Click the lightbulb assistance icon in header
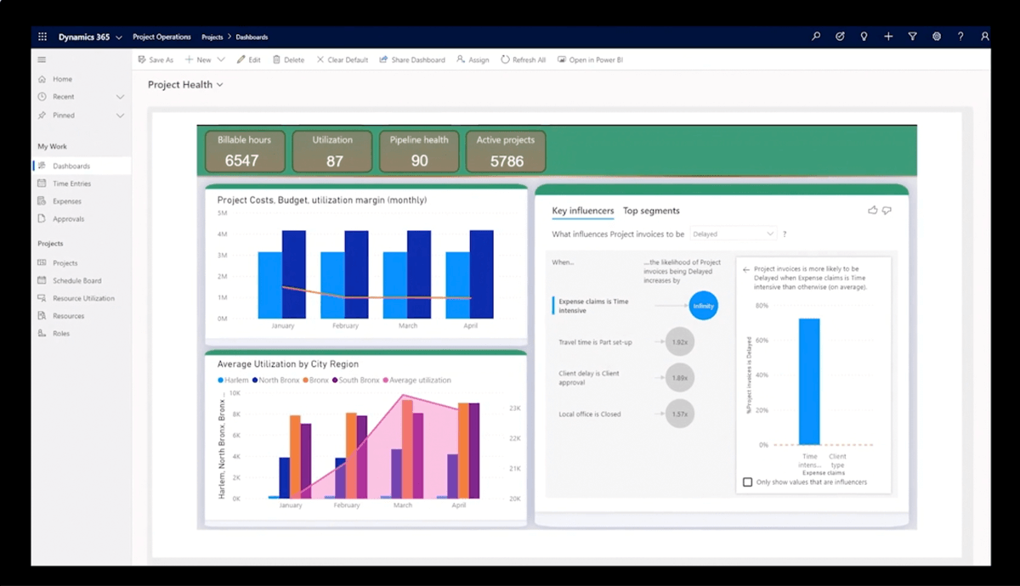The image size is (1020, 586). (864, 37)
